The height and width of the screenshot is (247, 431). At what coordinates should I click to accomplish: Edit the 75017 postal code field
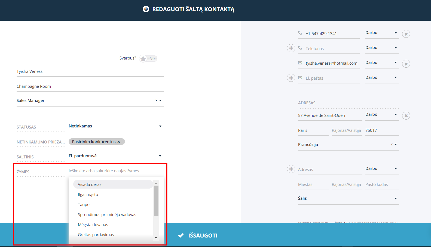click(382, 130)
